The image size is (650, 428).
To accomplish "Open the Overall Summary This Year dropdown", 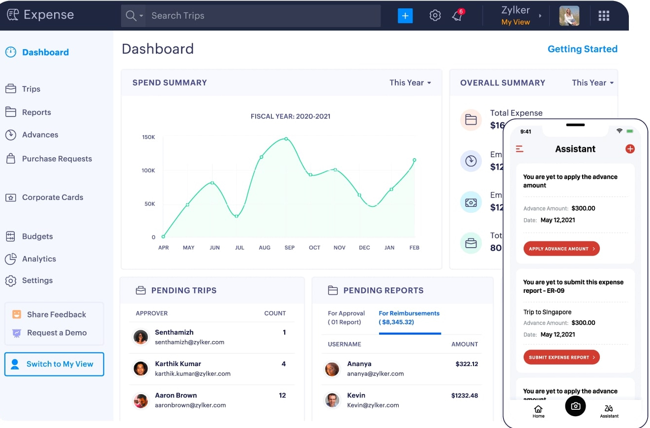I will pos(592,83).
